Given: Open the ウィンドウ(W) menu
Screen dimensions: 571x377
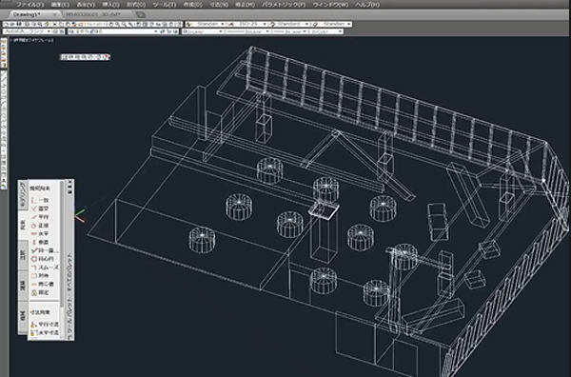Looking at the screenshot, I should click(330, 5).
